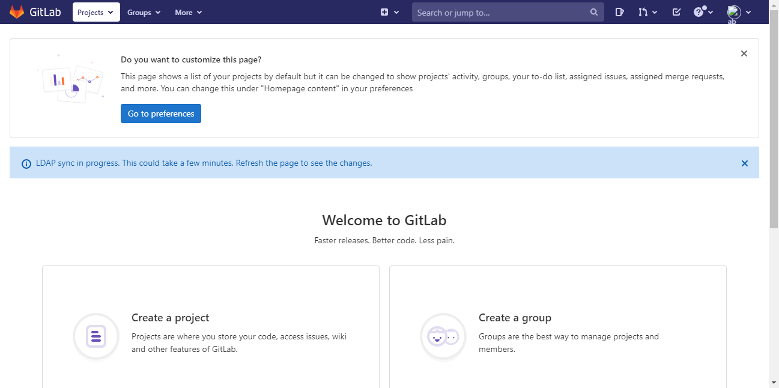Dismiss the customize page banner

(x=744, y=53)
